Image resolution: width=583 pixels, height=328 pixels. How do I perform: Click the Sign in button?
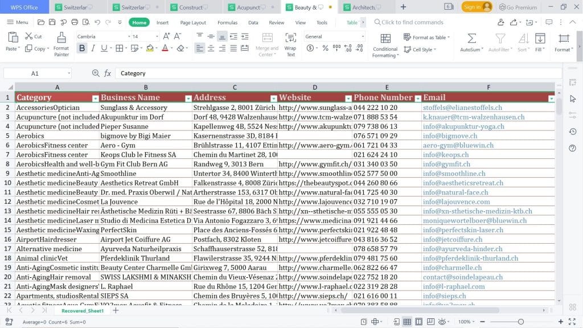pos(477,7)
